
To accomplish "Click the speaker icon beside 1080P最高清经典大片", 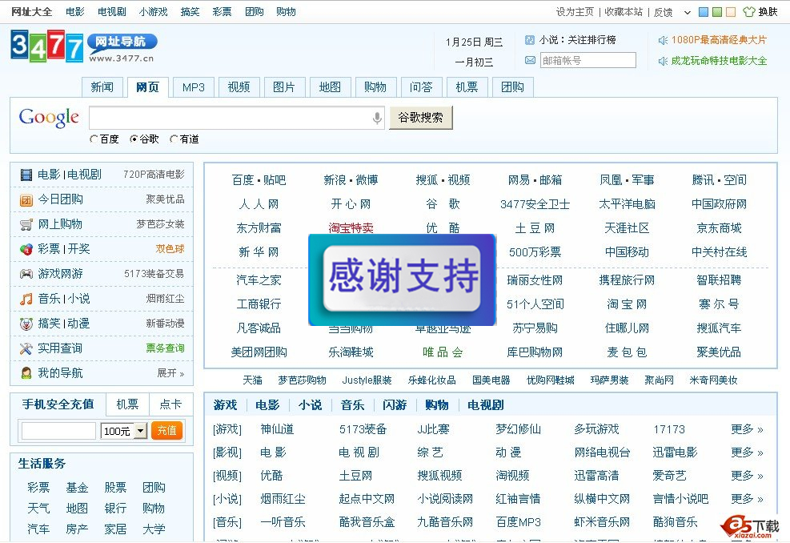I will [x=663, y=40].
